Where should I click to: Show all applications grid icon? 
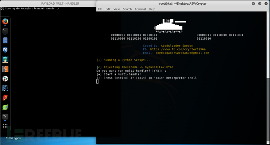click(5, 126)
